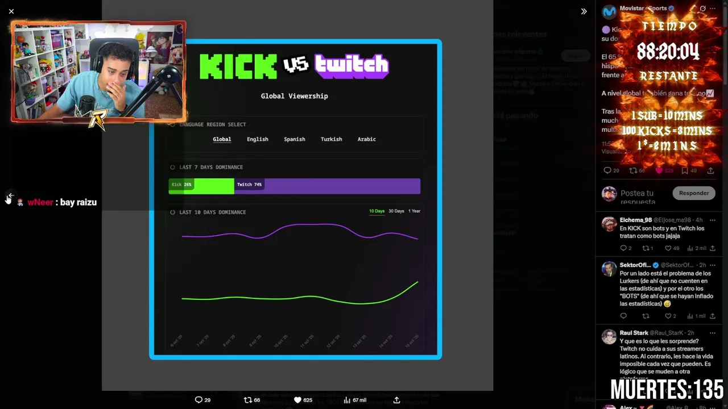View analytics of Elchema_98 comment (2 mil)
Screen dimensions: 728x409
coord(697,248)
